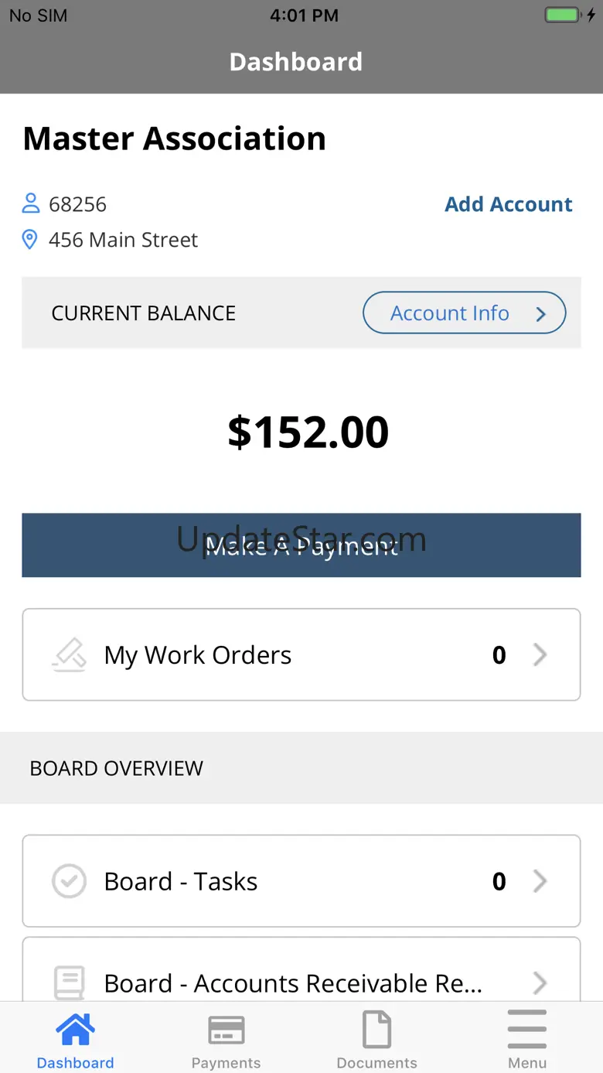Open the Documents page icon

click(376, 1030)
